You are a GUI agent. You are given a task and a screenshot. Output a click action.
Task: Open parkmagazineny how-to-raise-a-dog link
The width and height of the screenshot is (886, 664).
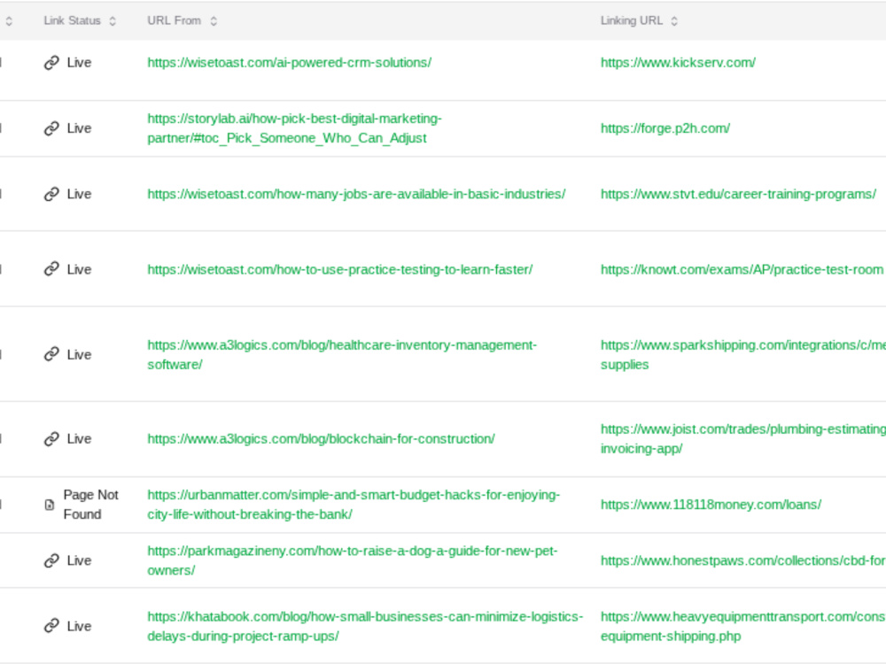[x=353, y=560]
